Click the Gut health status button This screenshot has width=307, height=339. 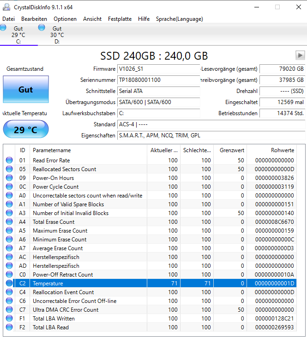coord(26,89)
